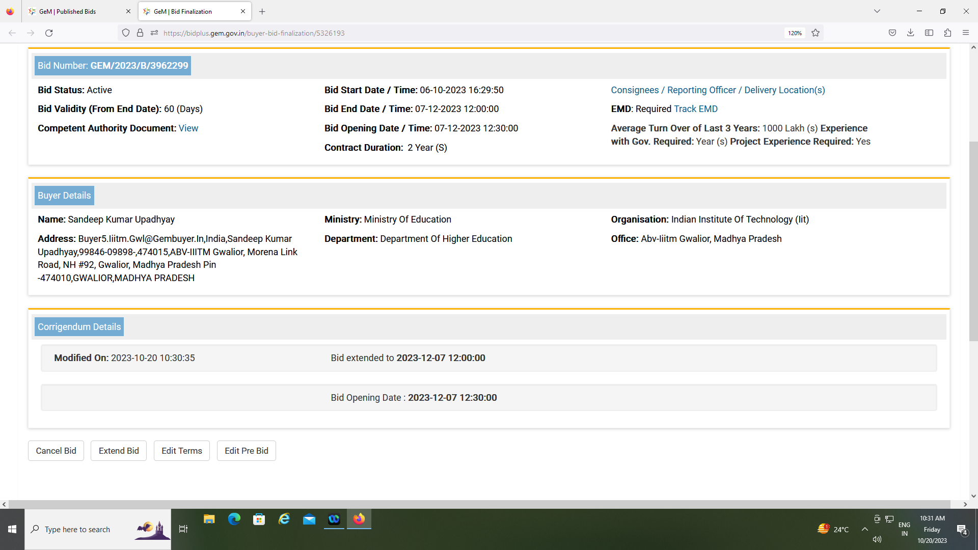Show hidden system tray icons
978x550 pixels.
[865, 530]
